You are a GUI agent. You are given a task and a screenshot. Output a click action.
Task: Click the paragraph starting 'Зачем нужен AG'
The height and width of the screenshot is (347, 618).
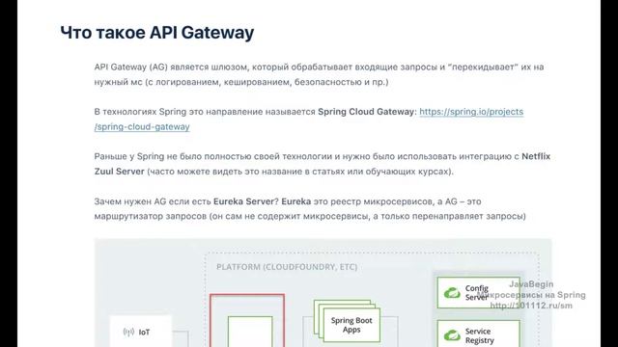click(310, 209)
